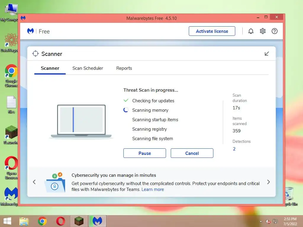
Task: Select Malwarebytes desktop shortcut
Action: 10,197
